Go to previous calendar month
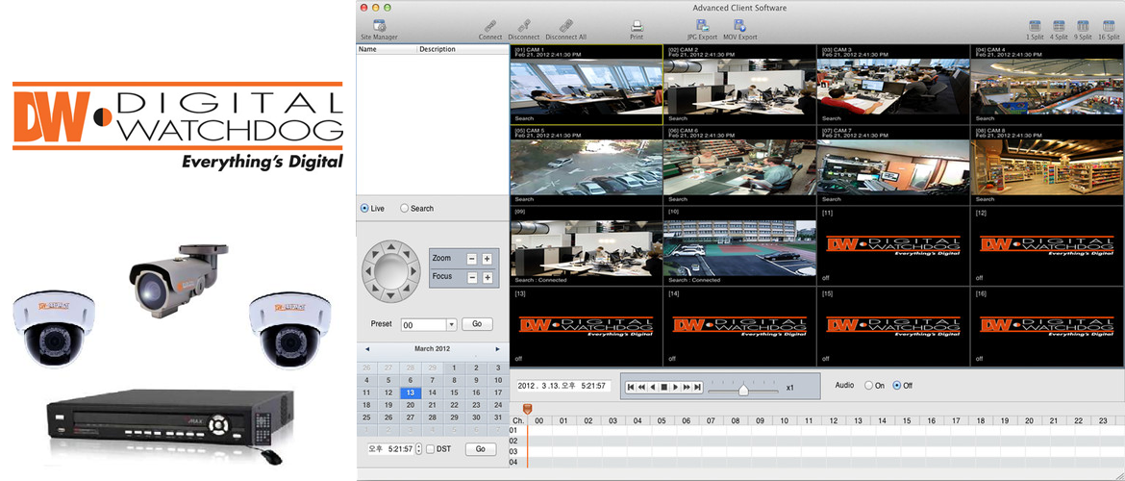This screenshot has width=1125, height=481. click(x=367, y=349)
